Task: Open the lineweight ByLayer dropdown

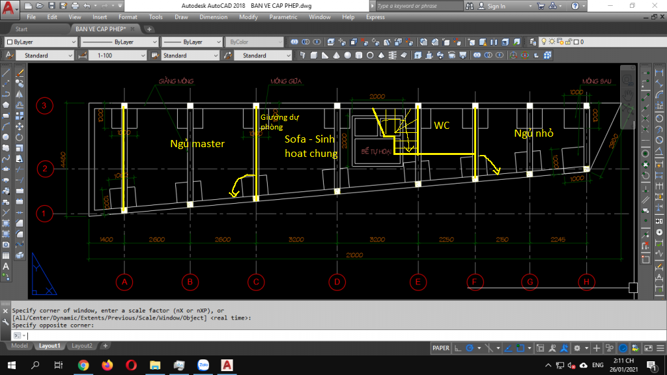Action: pyautogui.click(x=192, y=42)
